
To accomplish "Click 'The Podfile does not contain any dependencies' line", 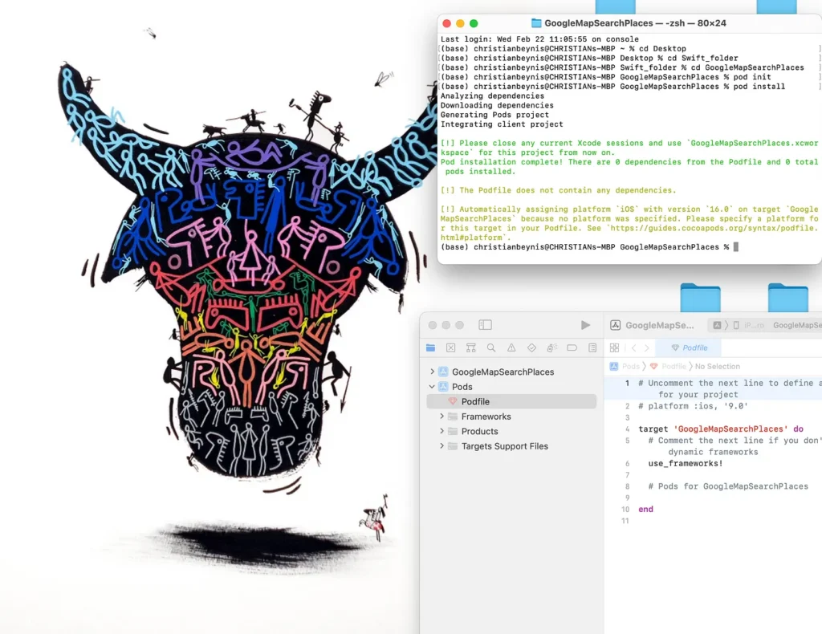I will [x=558, y=190].
